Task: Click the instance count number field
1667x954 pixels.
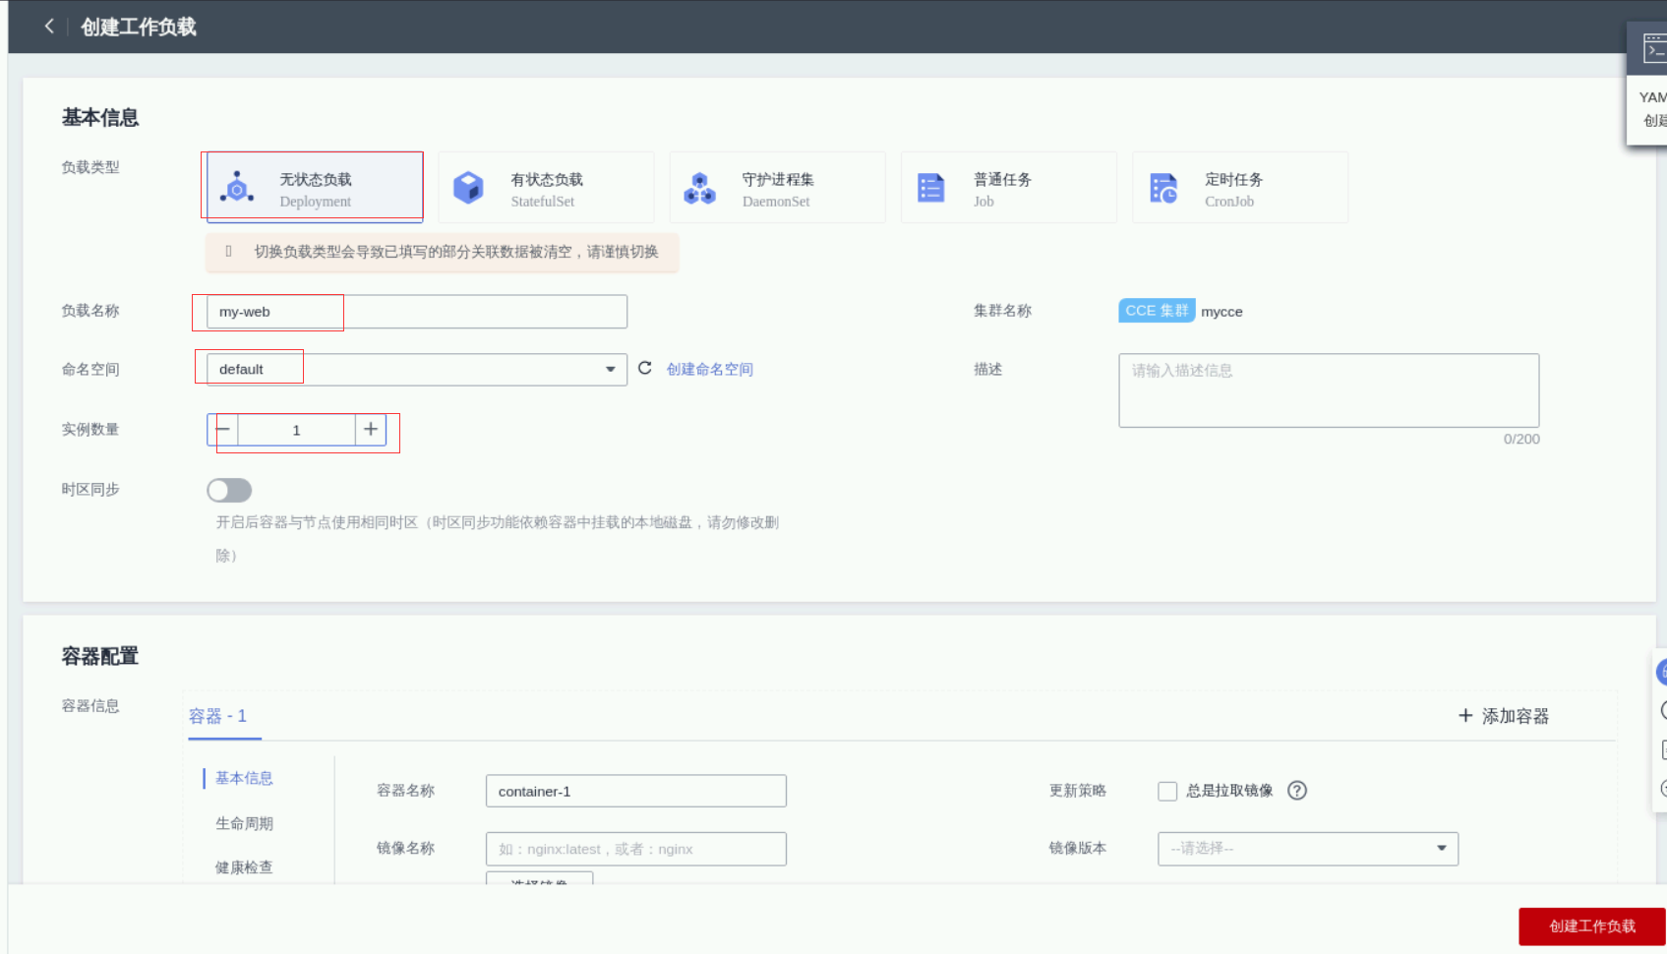Action: click(296, 430)
